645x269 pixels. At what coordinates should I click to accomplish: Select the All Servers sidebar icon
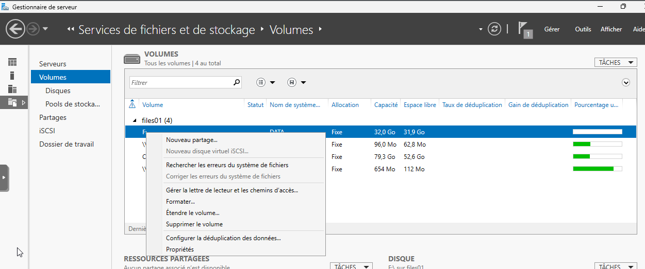[12, 89]
